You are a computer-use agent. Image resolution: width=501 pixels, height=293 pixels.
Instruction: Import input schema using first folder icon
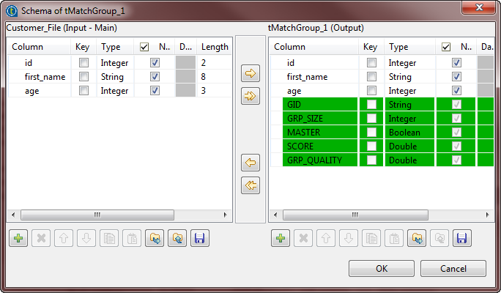pos(153,238)
